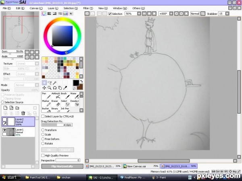Select the Rotate radio option
Image resolution: width=242 pixels, height=181 pixels.
tap(43, 143)
